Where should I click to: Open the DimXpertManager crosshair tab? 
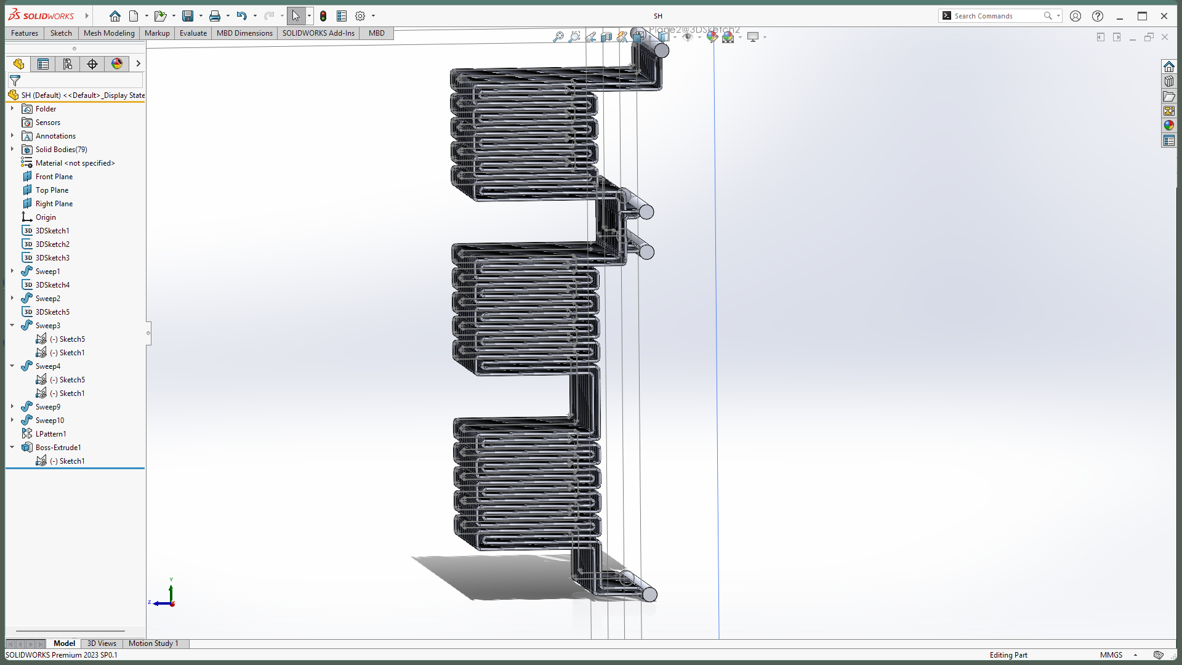92,64
